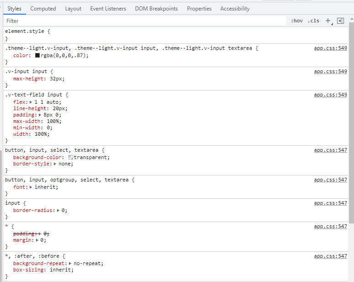Click the new style rule plus icon
This screenshot has width=354, height=282.
[x=328, y=21]
